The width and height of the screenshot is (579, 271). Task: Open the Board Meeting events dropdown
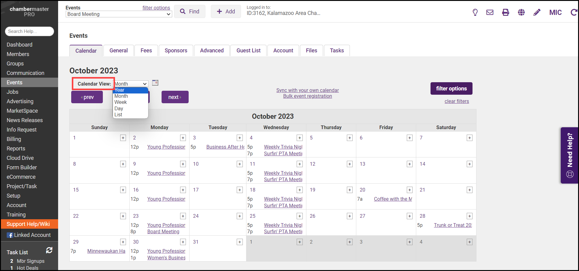coord(119,14)
